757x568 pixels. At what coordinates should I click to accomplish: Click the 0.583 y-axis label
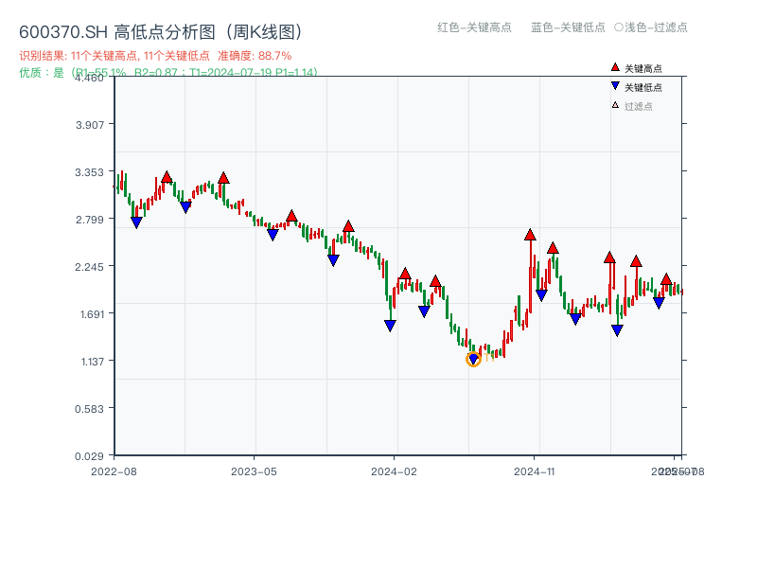(x=89, y=409)
